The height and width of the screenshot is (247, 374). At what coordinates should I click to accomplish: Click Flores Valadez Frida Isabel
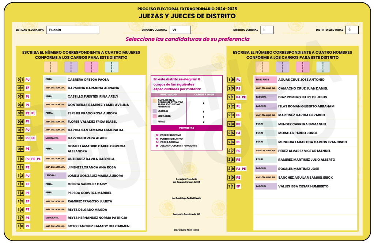[x=92, y=122]
